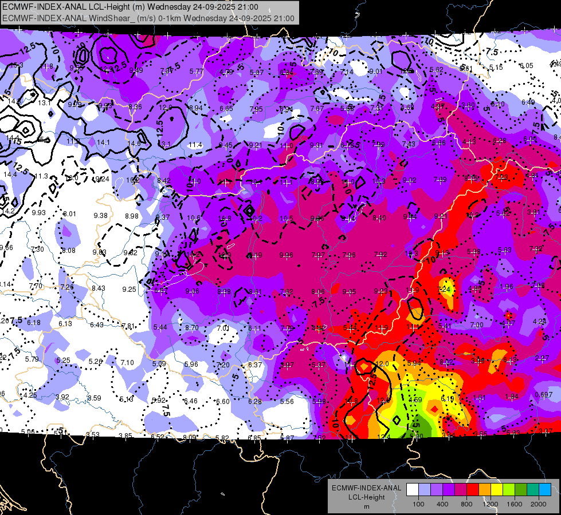Click the wind shear value 3.92
Screen dimensions: 561x515
tap(62, 397)
